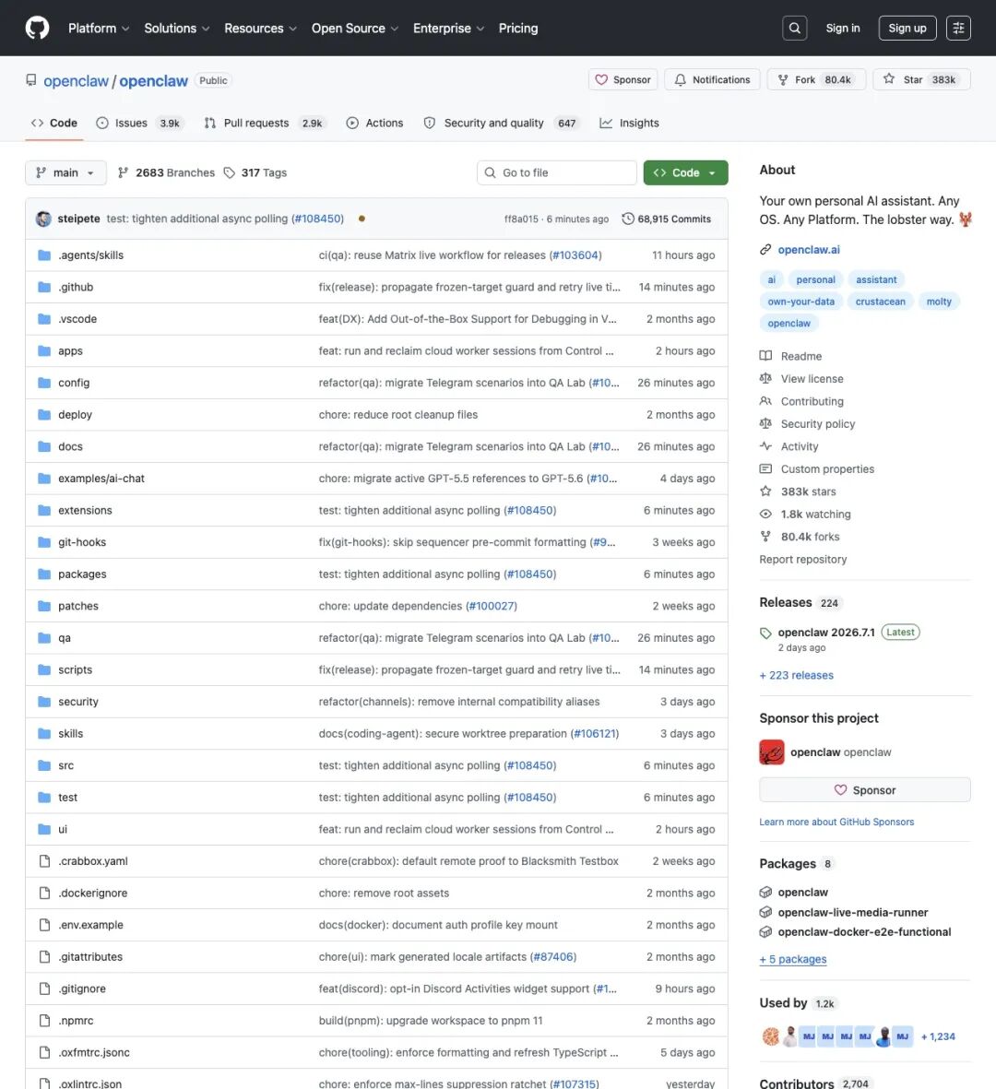
Task: Click the steipete avatar in the commit row
Action: tap(43, 219)
